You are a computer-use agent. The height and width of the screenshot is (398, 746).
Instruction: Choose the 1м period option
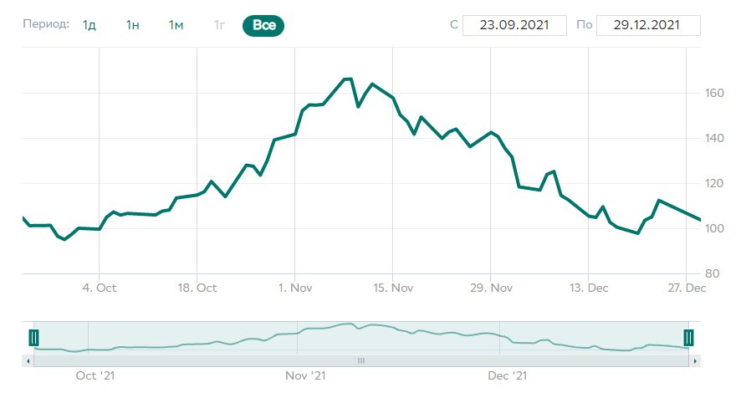(176, 25)
